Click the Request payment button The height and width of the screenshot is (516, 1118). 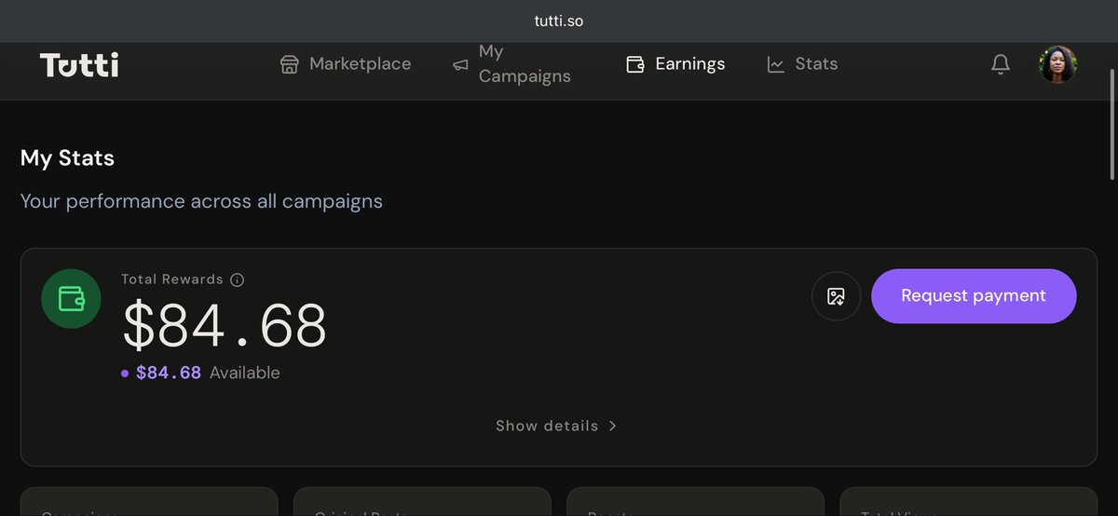point(974,296)
